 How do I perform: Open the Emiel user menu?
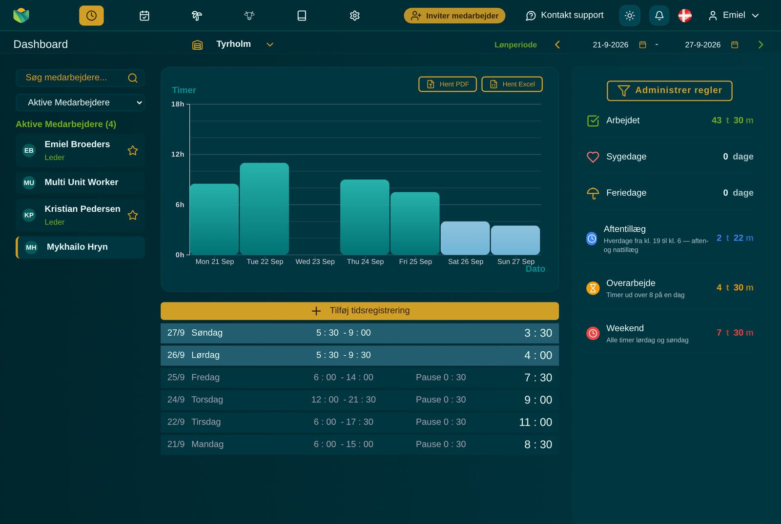point(734,16)
